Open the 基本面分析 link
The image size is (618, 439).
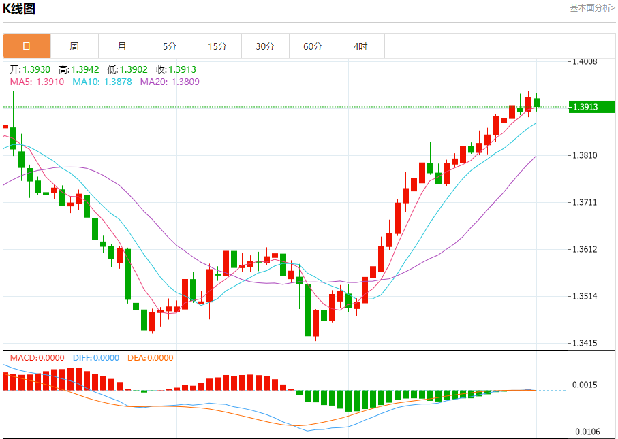click(591, 8)
